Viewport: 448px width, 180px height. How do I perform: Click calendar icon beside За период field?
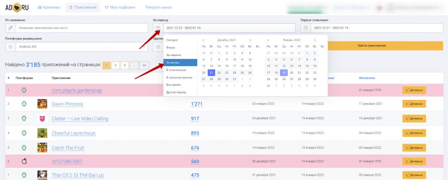coord(158,28)
